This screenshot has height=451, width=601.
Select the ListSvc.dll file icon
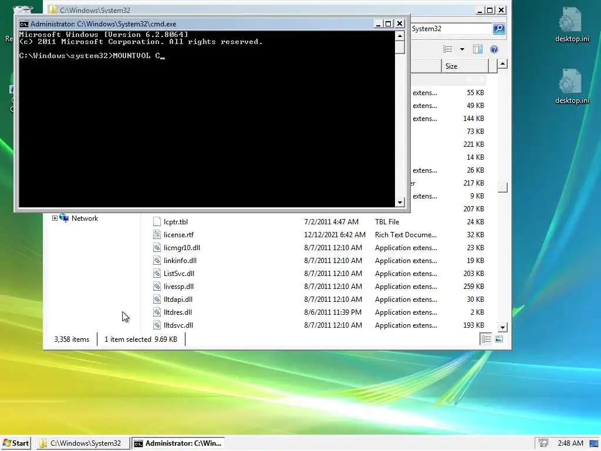156,274
